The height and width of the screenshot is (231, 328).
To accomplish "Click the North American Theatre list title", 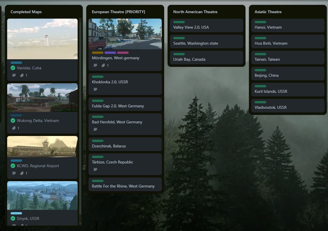I will [x=195, y=12].
